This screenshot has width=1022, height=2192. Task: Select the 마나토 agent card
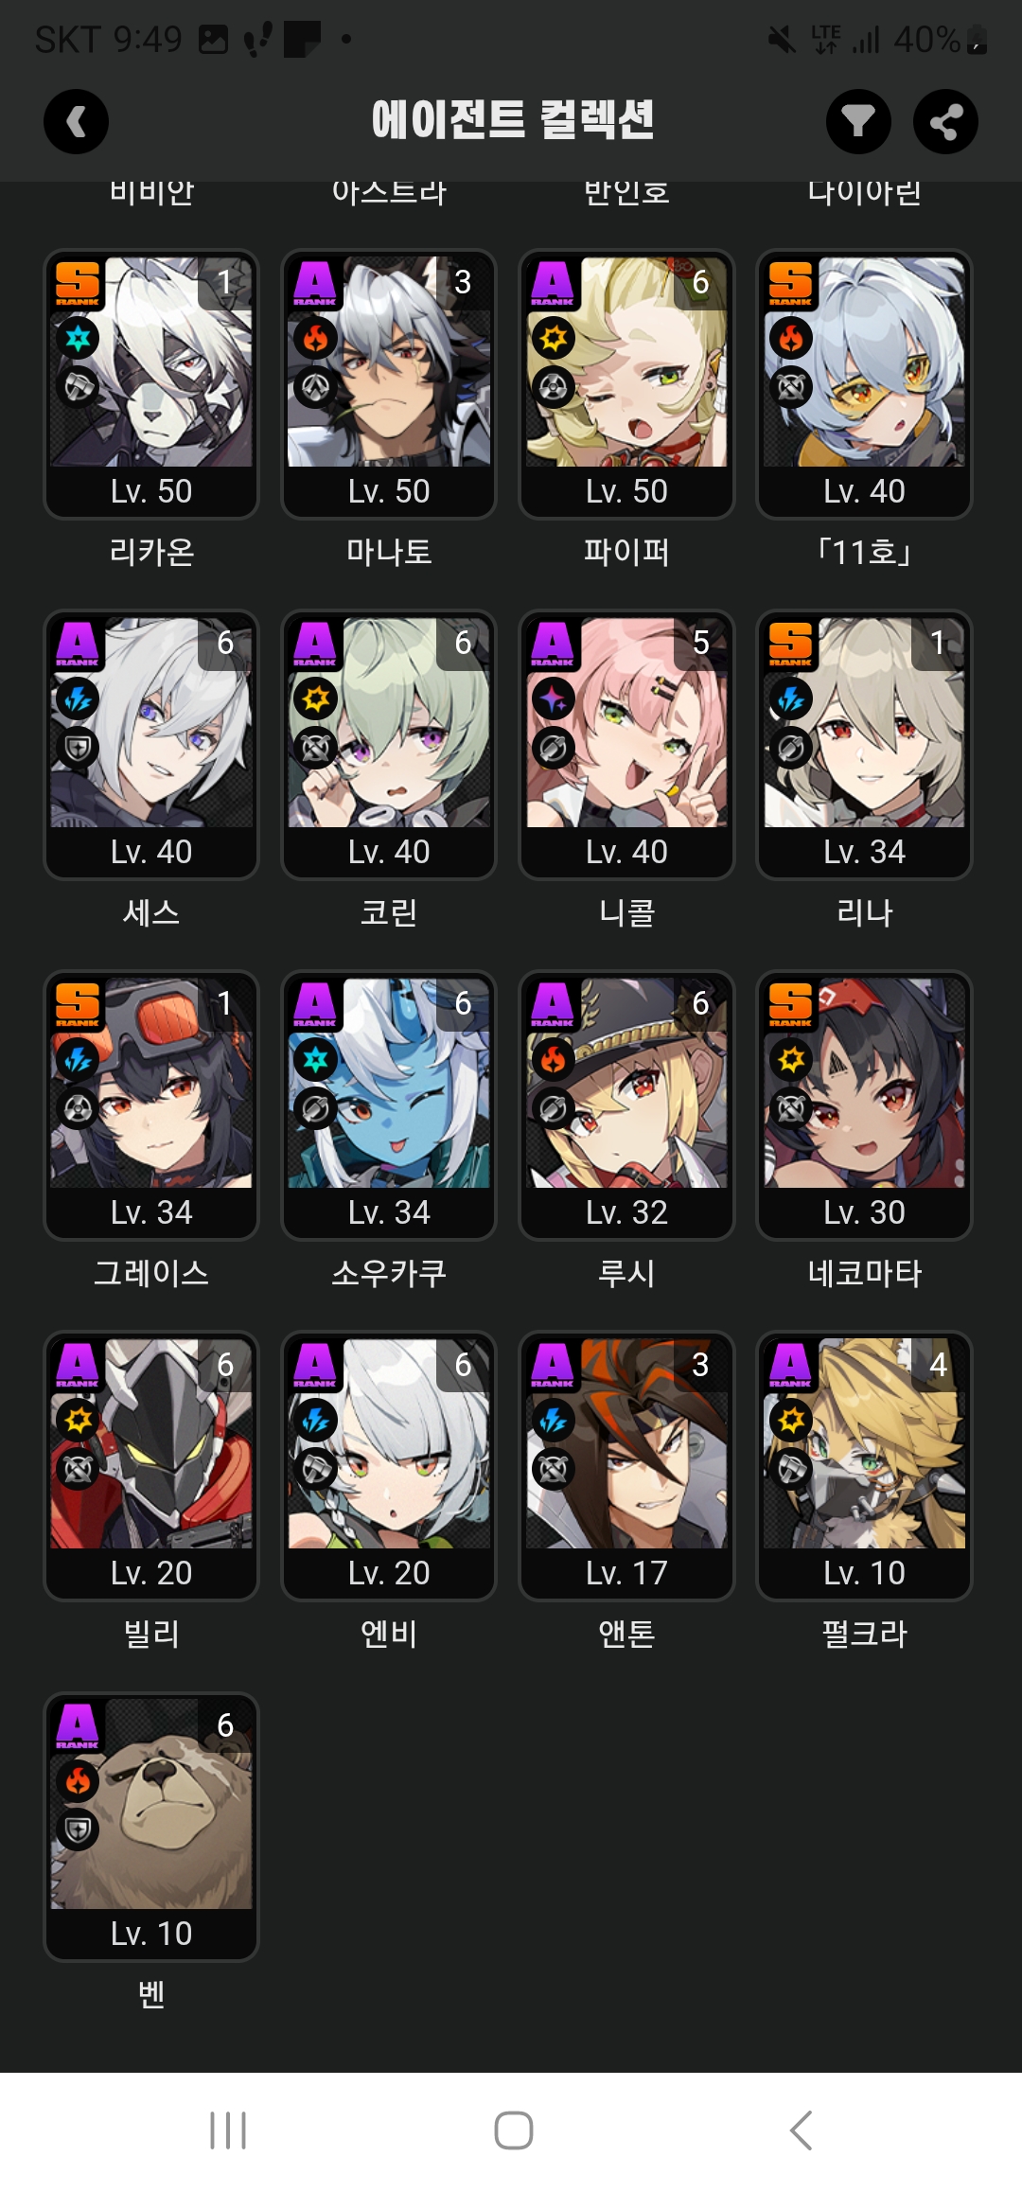pos(389,383)
